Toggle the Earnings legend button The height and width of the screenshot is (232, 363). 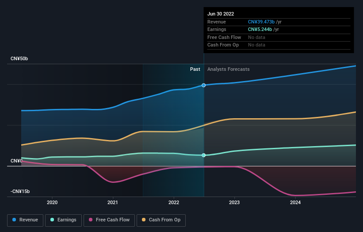point(63,220)
